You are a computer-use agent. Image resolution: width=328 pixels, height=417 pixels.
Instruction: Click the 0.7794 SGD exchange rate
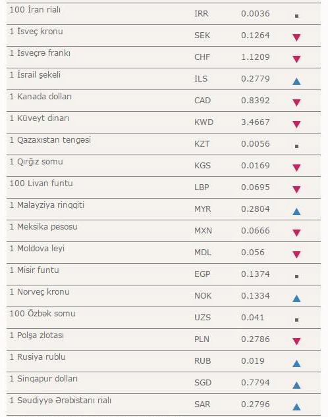[x=256, y=382]
